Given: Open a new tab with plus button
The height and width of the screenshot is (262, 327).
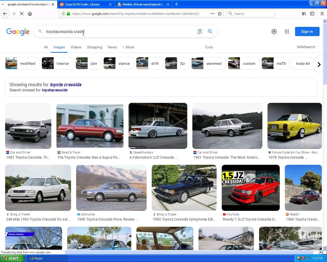Looking at the screenshot, I should pyautogui.click(x=177, y=4).
